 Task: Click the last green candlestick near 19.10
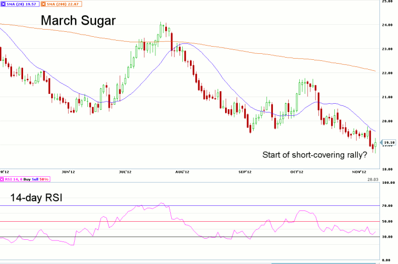pos(375,145)
